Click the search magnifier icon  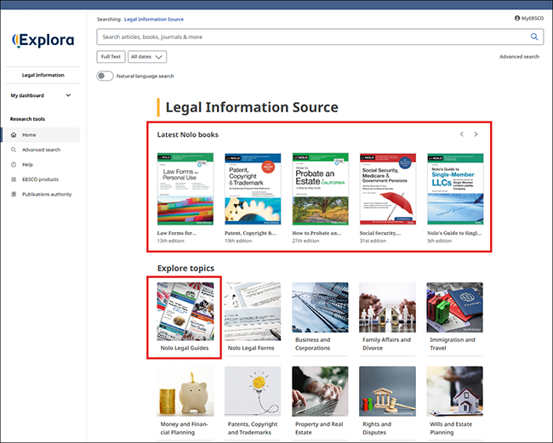tap(534, 37)
